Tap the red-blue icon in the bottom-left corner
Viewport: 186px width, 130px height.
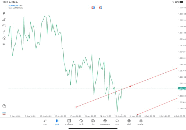4,113
